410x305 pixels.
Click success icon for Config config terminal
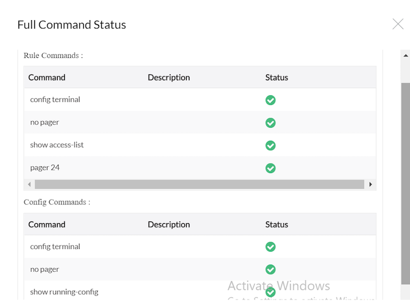(270, 247)
